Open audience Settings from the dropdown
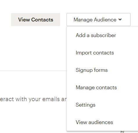The height and width of the screenshot is (133, 138). pyautogui.click(x=85, y=105)
